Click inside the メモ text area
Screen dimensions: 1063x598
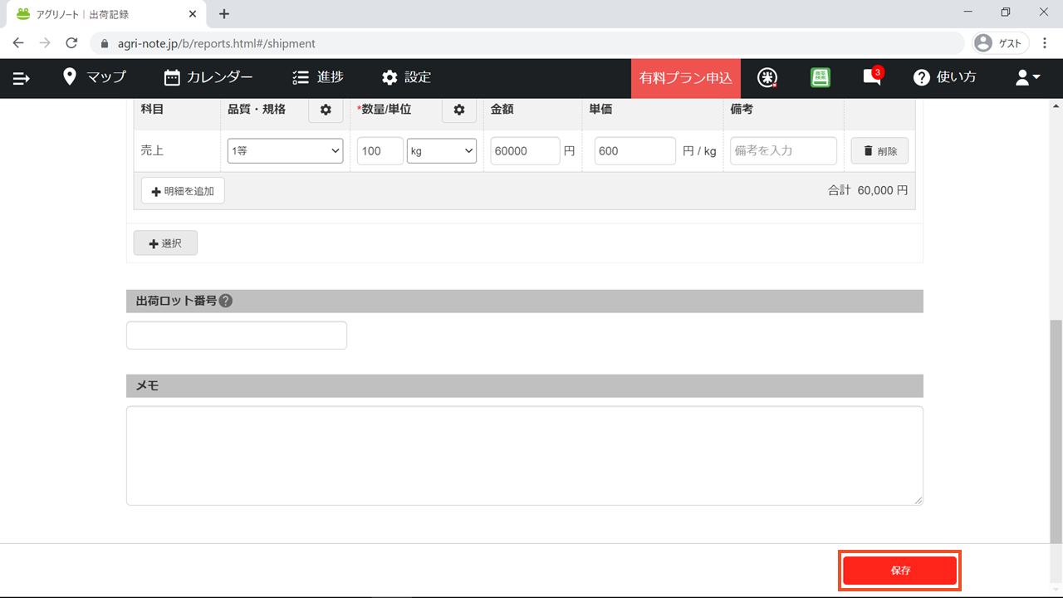pyautogui.click(x=525, y=455)
